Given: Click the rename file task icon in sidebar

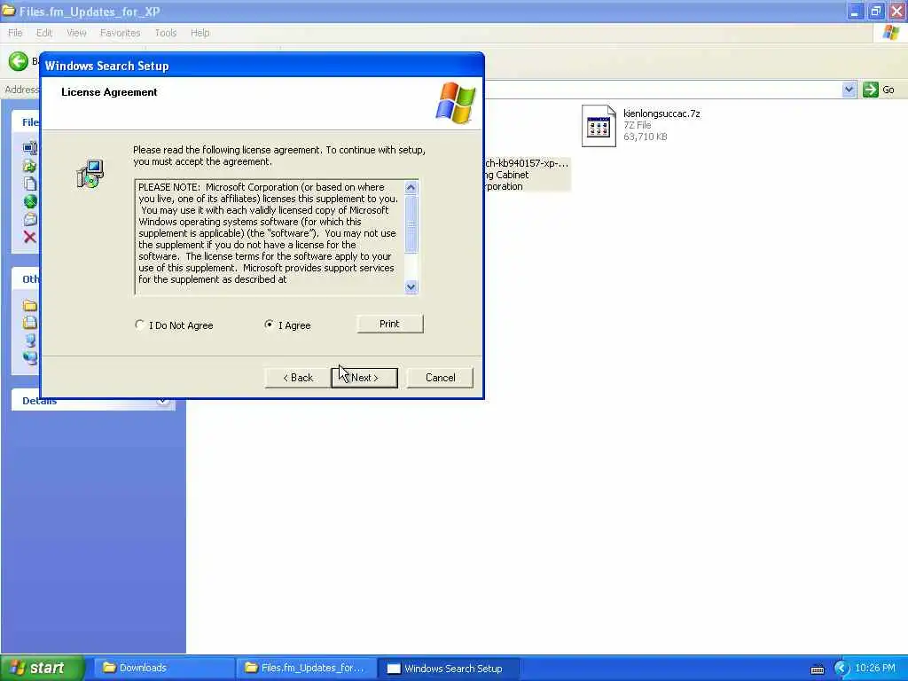Looking at the screenshot, I should point(30,148).
